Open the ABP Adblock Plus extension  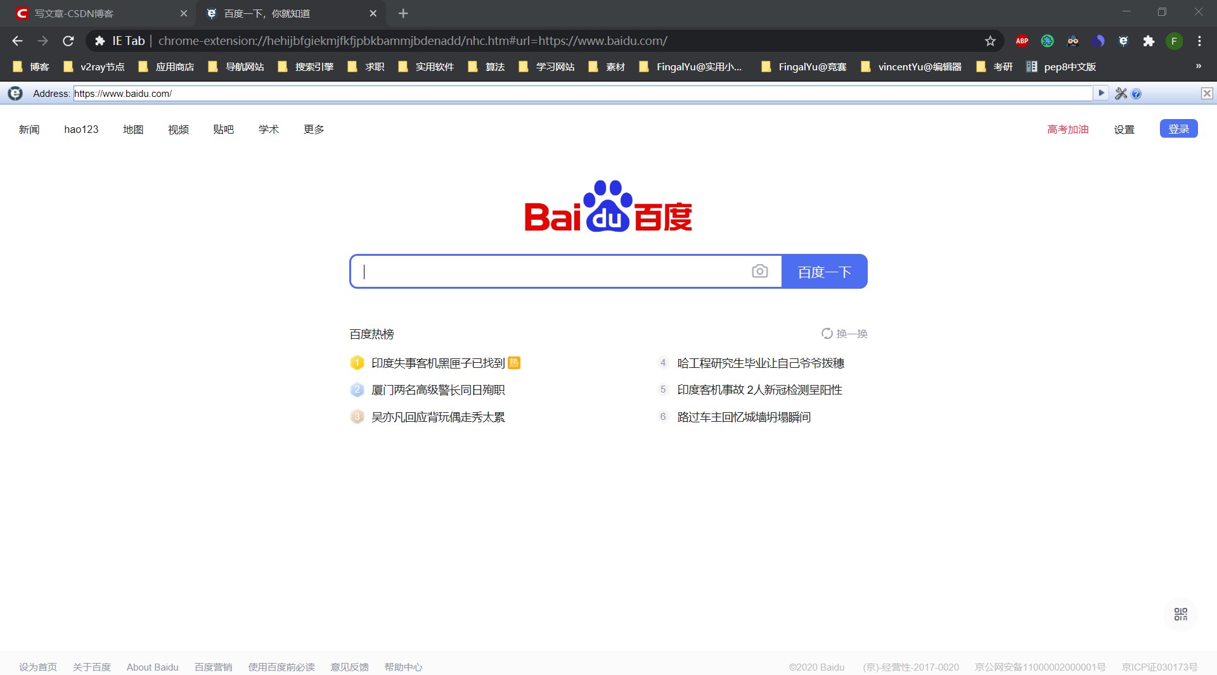coord(1022,41)
